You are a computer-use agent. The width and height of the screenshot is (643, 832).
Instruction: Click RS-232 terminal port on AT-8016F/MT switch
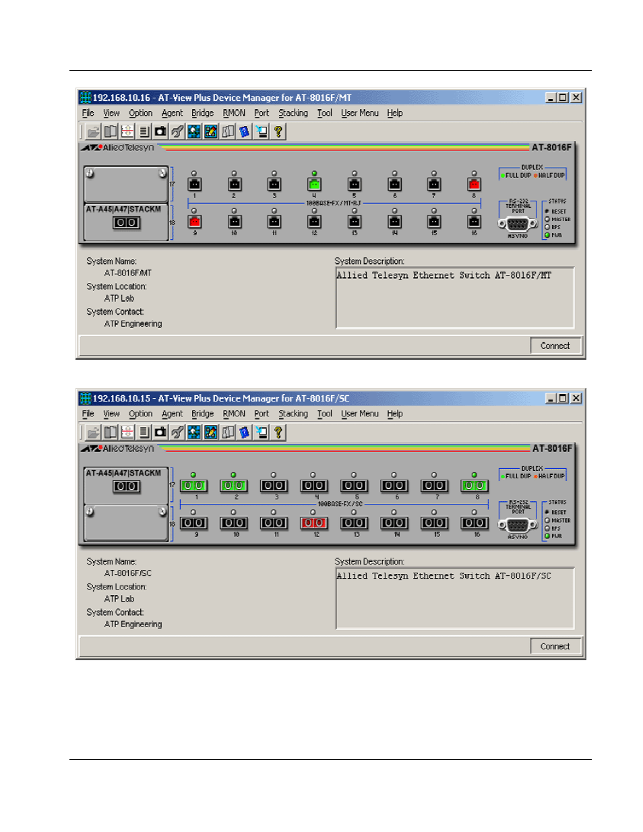tap(518, 224)
